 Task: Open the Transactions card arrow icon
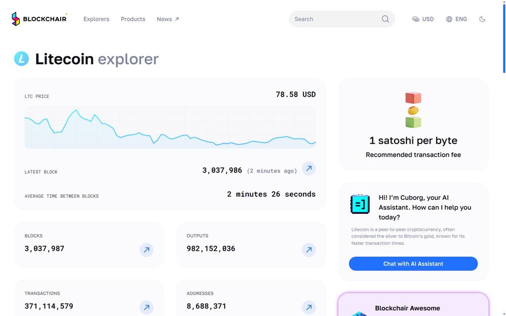(x=147, y=307)
